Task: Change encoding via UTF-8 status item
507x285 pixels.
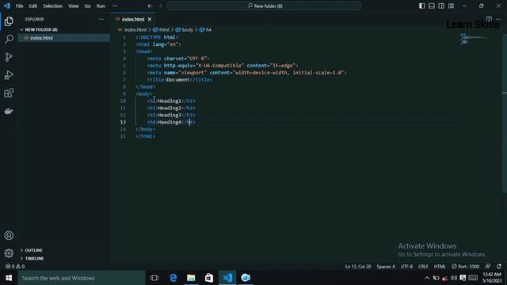Action: point(406,266)
